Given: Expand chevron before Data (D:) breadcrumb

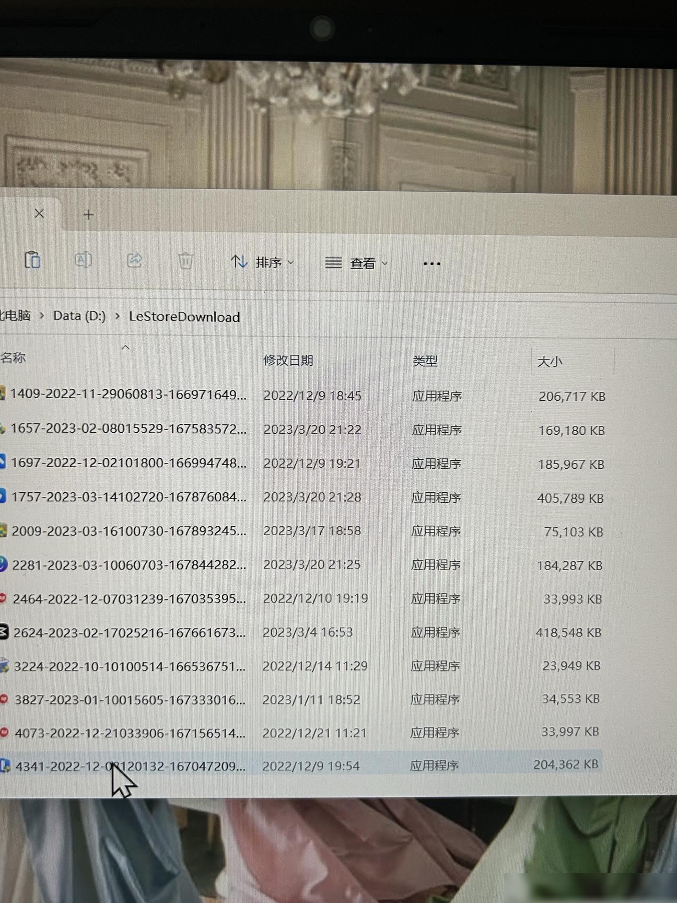Looking at the screenshot, I should [42, 316].
